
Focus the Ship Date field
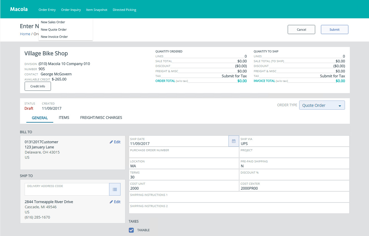(x=179, y=141)
